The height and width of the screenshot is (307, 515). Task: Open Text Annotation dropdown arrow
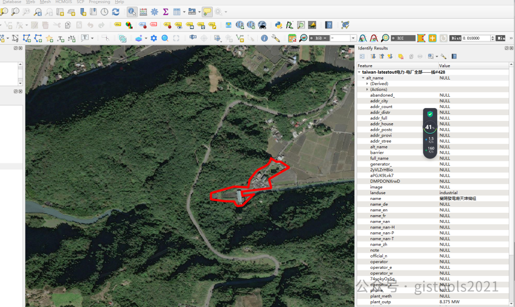pyautogui.click(x=93, y=39)
